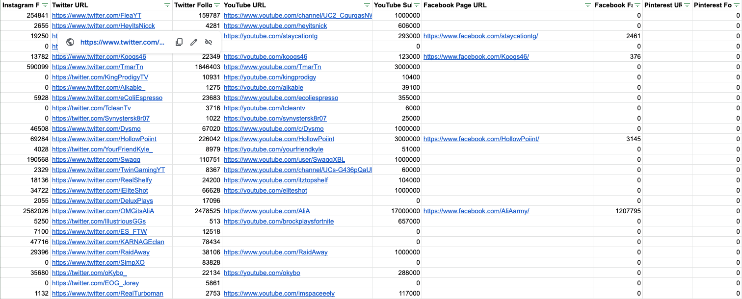Screen dimensions: 742x299
Task: Open the youtube.com/brockplaysfortnite link
Action: click(279, 221)
